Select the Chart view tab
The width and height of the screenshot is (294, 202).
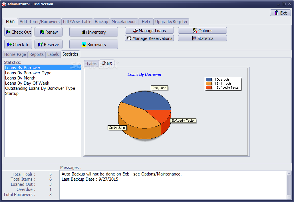tap(107, 63)
